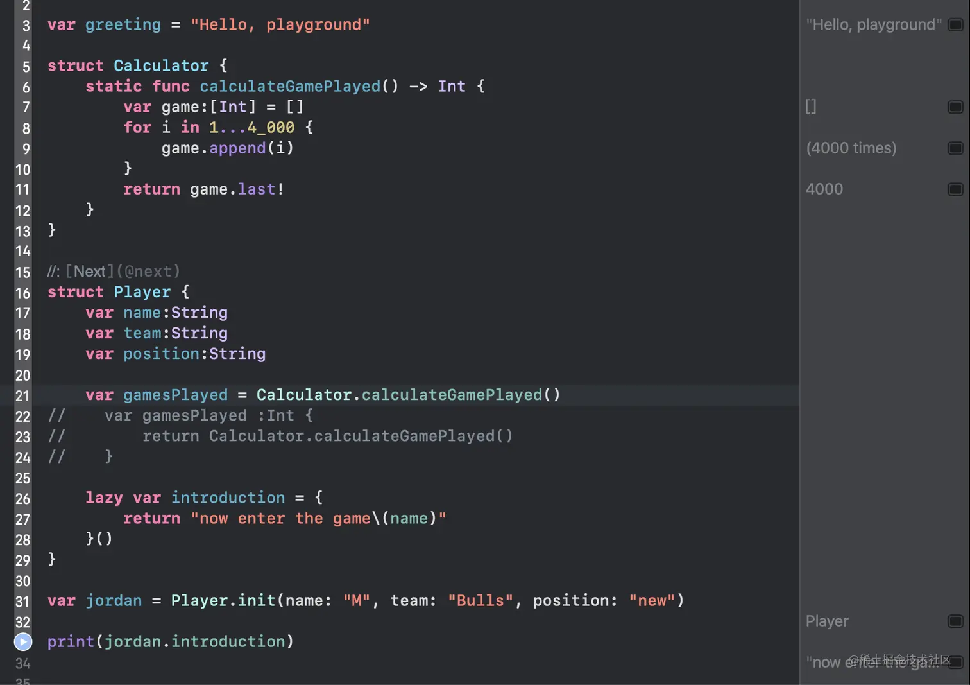This screenshot has width=970, height=685.
Task: Click line number 31 in gutter
Action: [22, 602]
